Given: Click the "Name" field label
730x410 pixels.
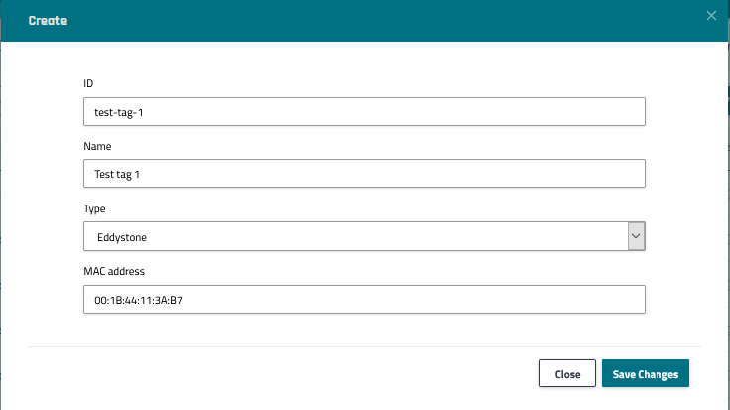Looking at the screenshot, I should pyautogui.click(x=97, y=147).
